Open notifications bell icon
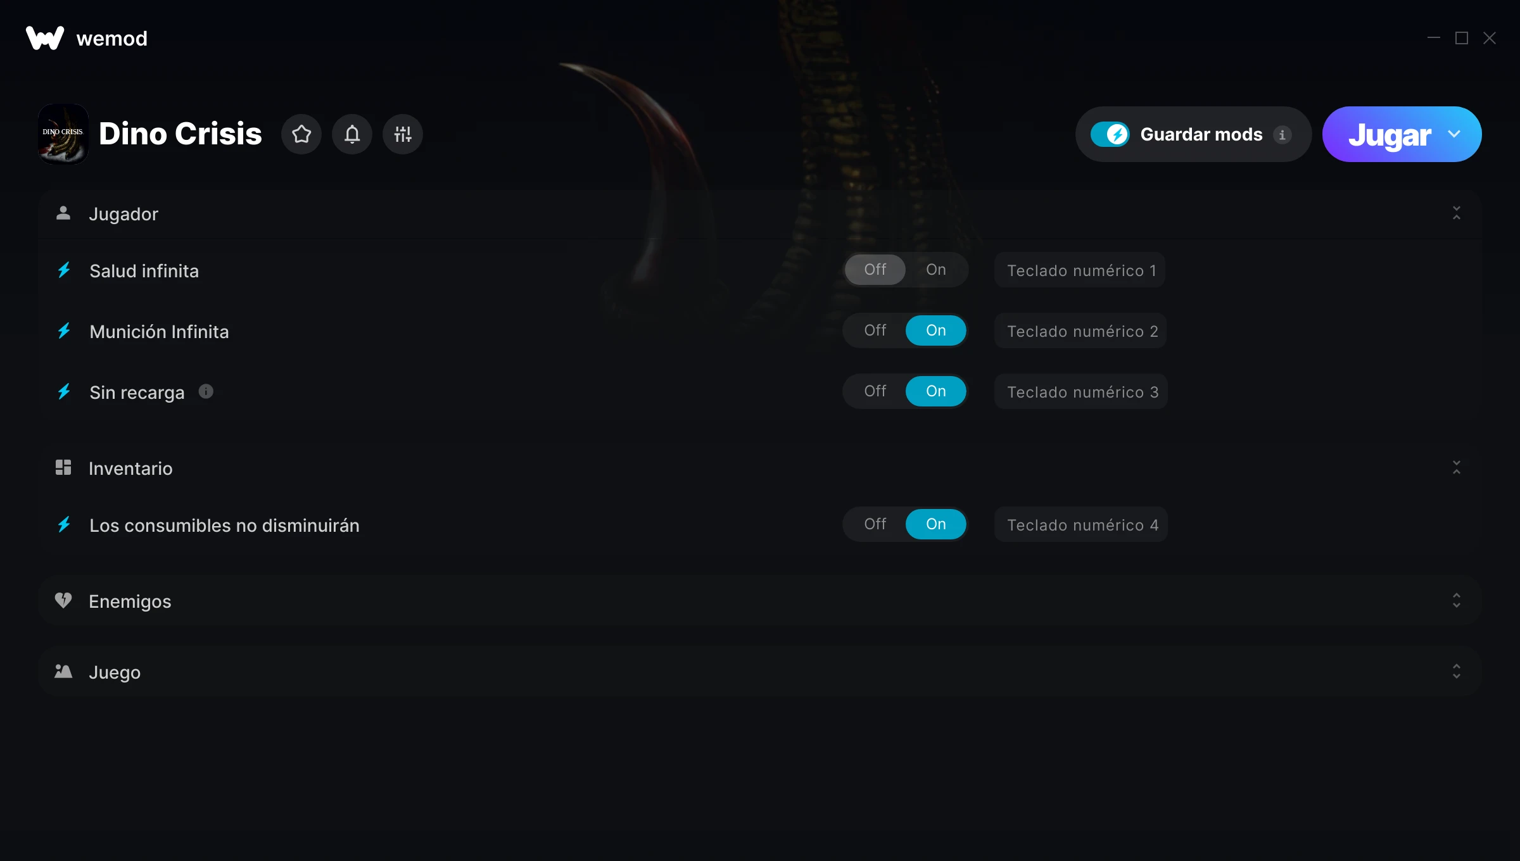 (x=352, y=134)
